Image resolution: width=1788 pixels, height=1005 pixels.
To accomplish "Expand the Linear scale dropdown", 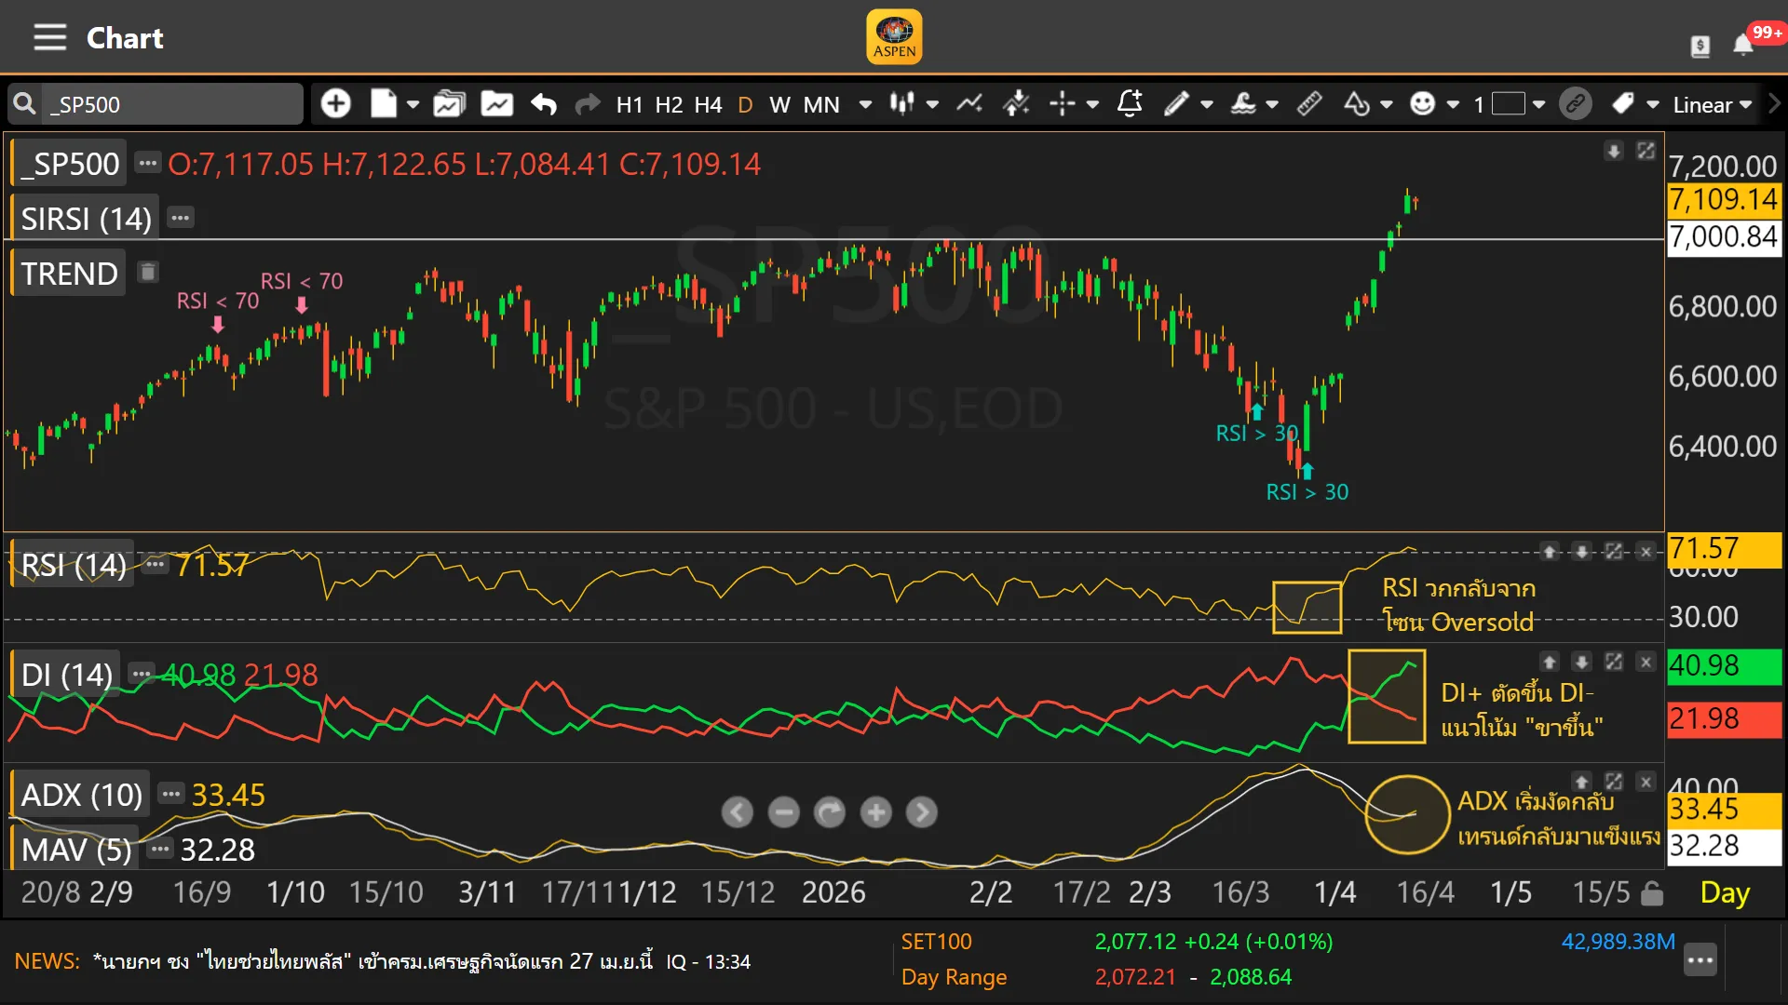I will pos(1712,104).
